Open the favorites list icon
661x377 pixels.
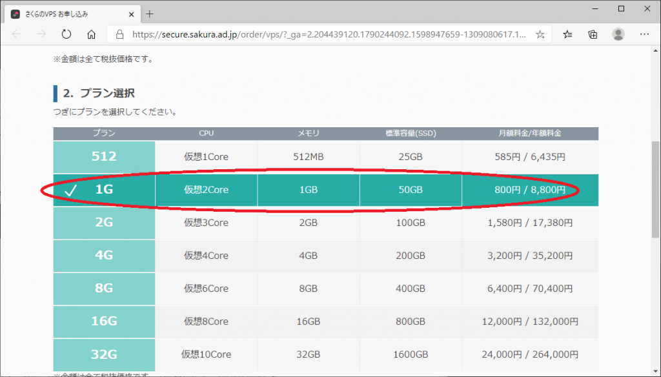pos(567,34)
